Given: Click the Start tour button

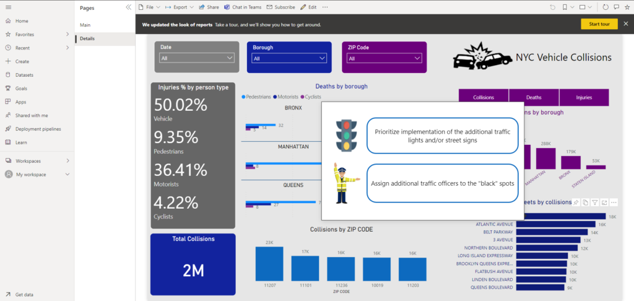Looking at the screenshot, I should [599, 24].
